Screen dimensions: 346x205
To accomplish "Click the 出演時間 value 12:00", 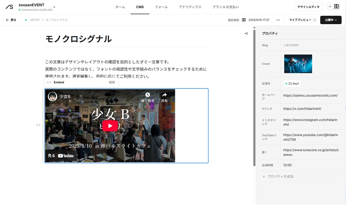I will click(287, 165).
